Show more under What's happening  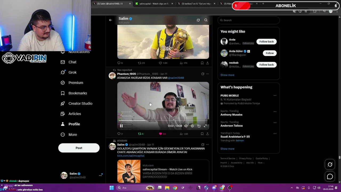[228, 149]
